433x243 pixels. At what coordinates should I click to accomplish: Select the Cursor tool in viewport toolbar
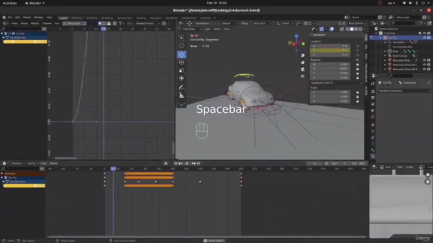[181, 46]
